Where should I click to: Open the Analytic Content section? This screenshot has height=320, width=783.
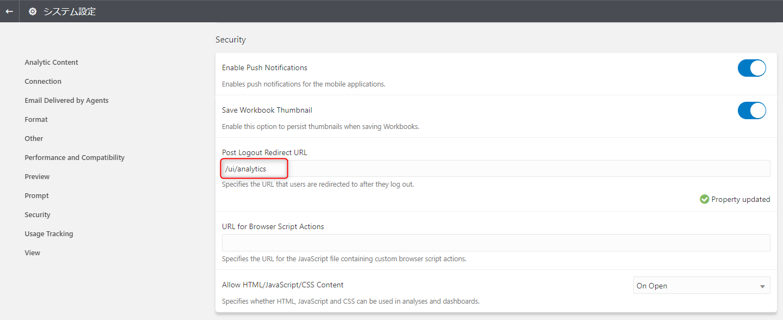51,63
